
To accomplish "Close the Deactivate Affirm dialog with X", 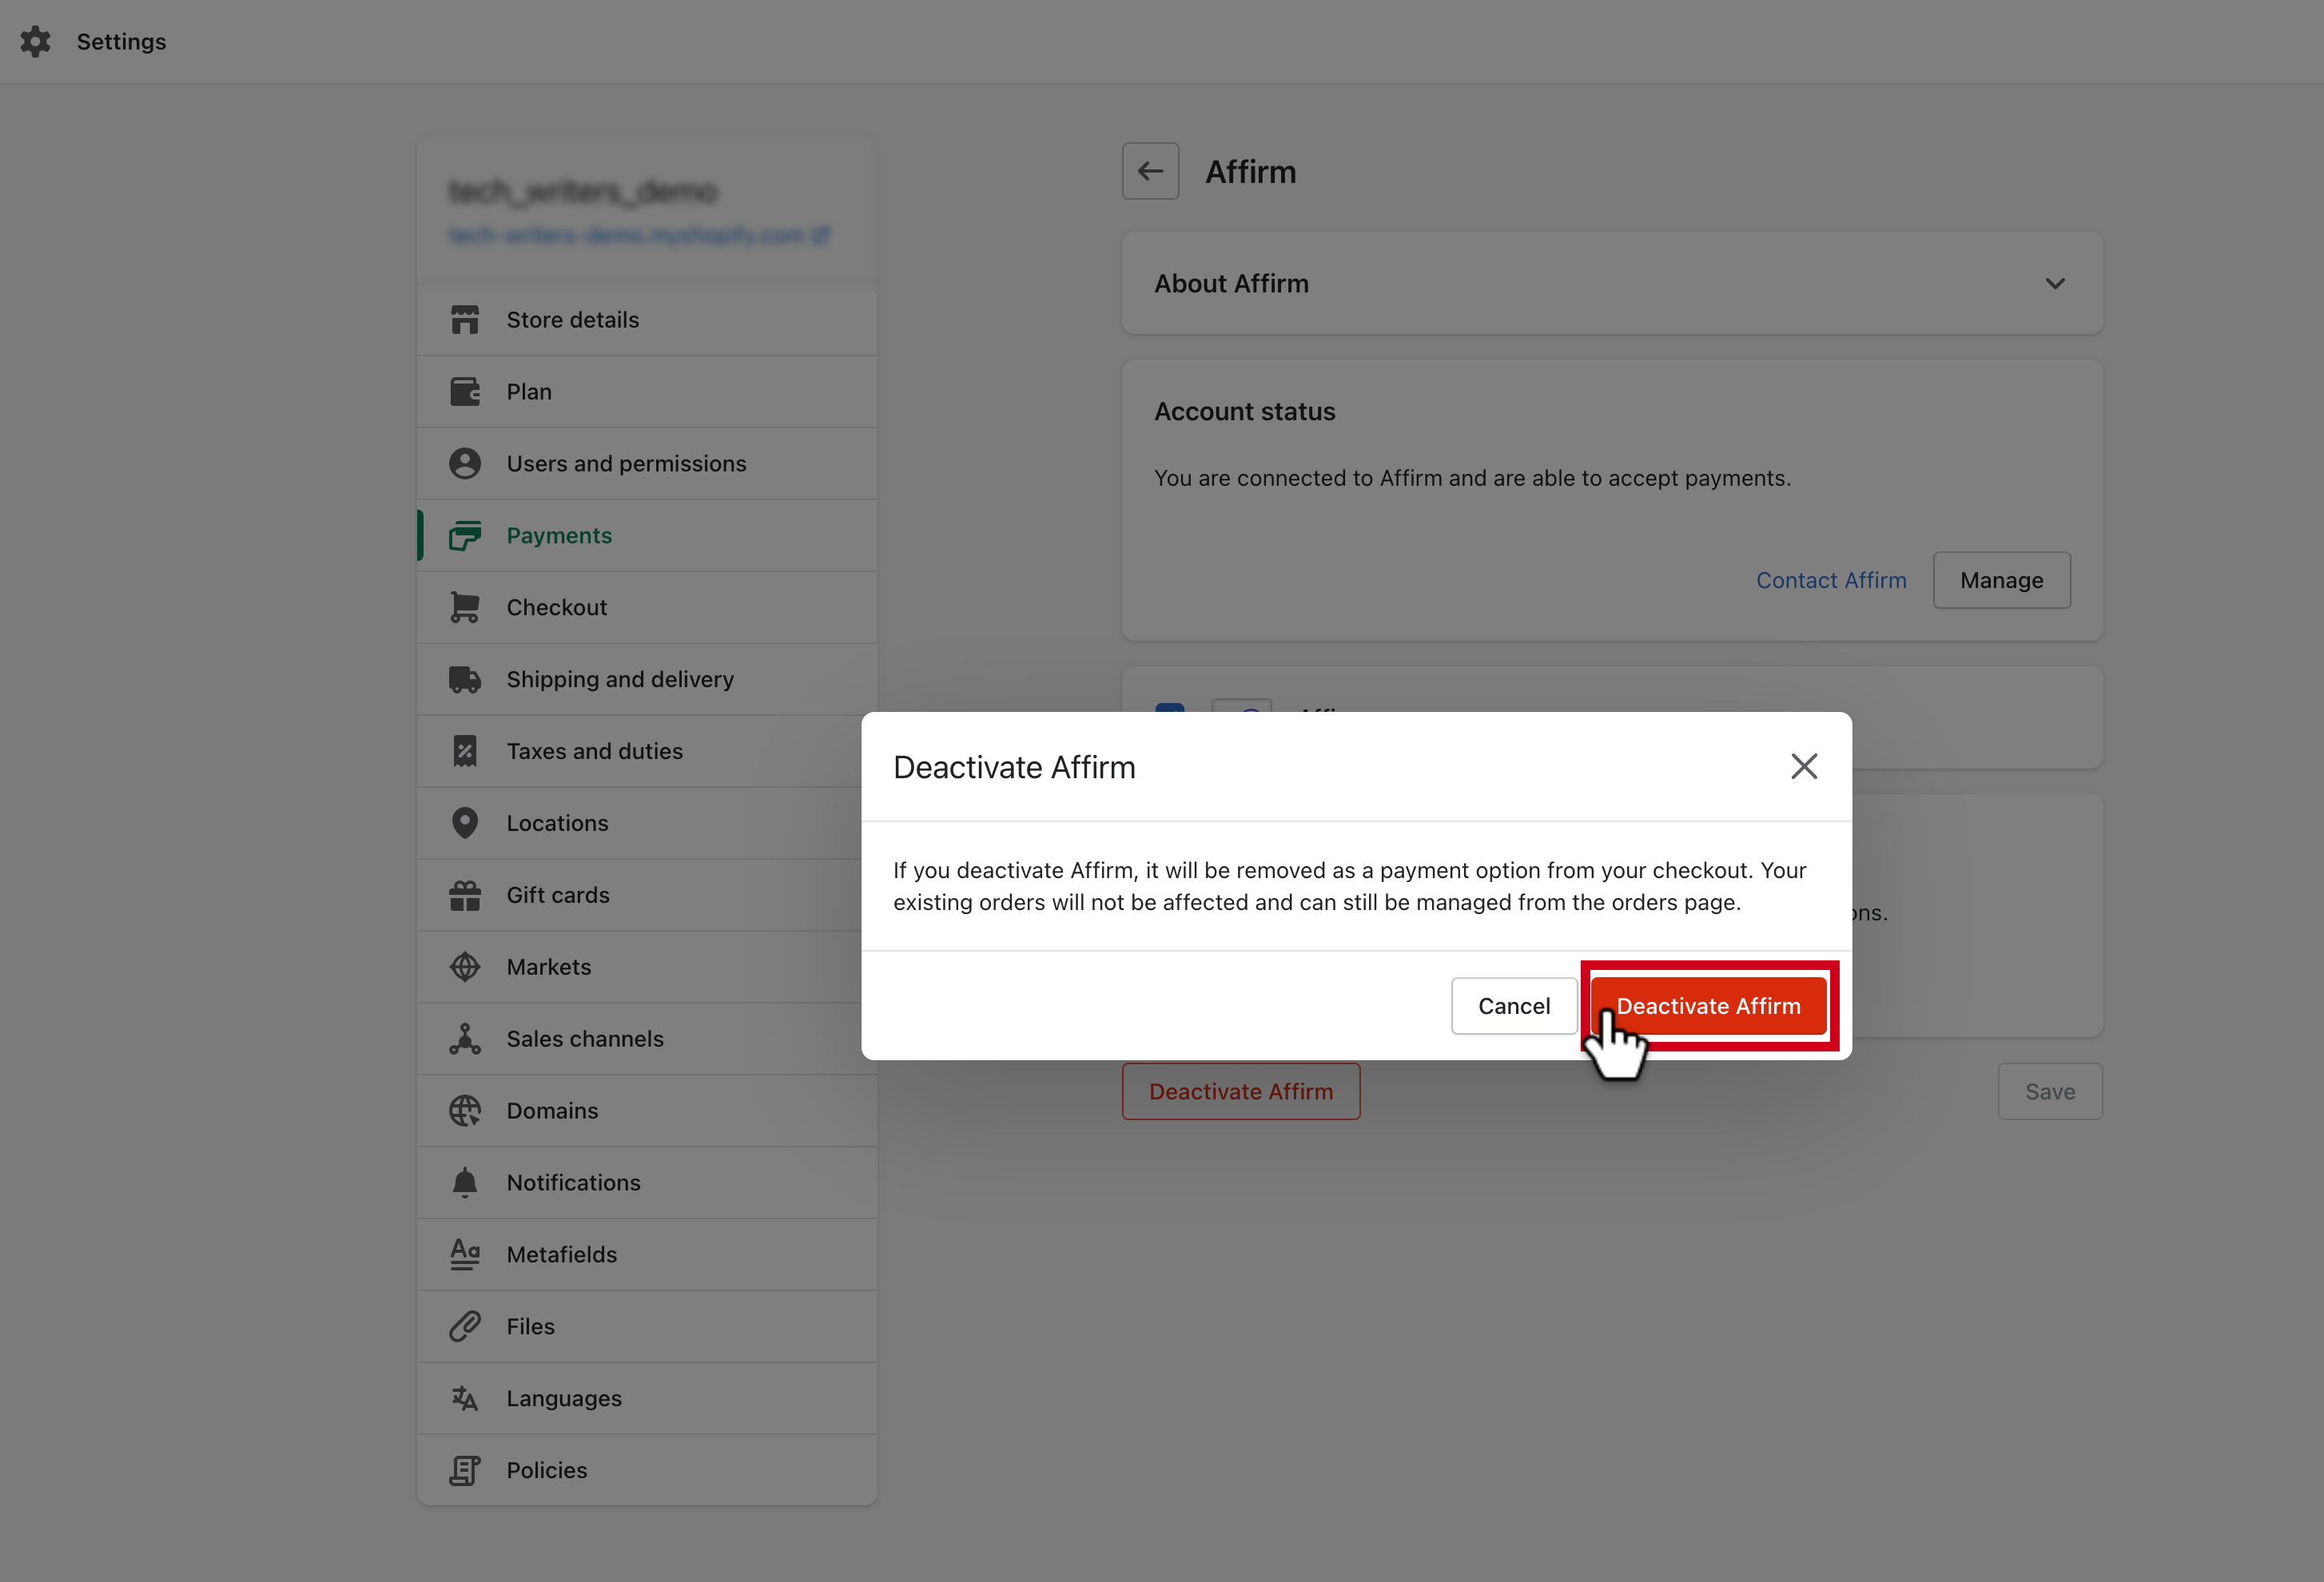I will pyautogui.click(x=1803, y=767).
